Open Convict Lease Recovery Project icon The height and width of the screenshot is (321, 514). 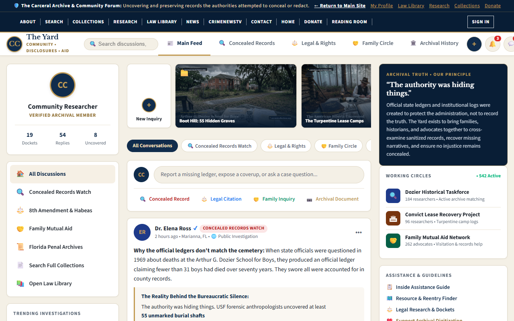(393, 218)
